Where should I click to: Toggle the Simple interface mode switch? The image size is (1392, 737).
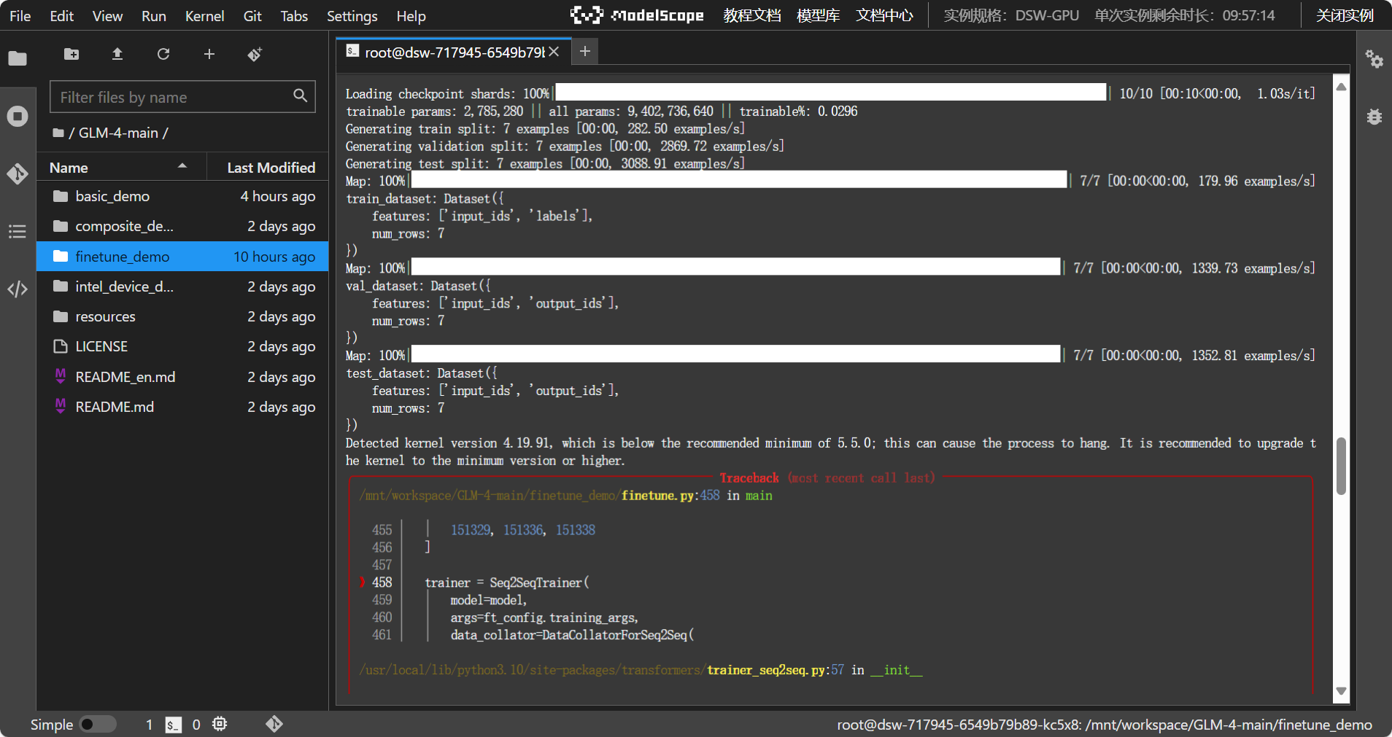tap(97, 724)
